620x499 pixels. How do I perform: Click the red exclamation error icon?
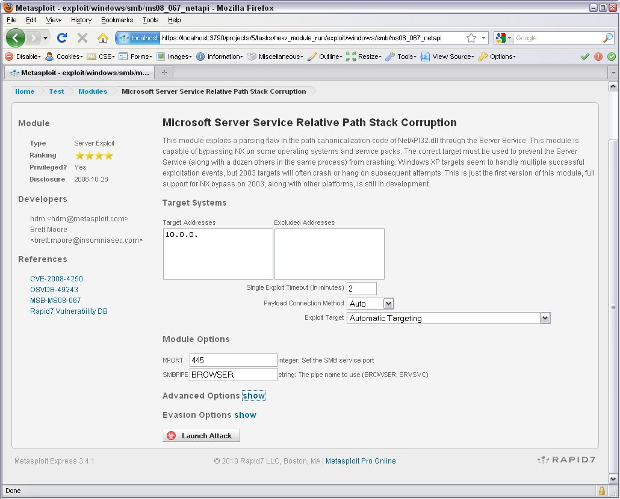(598, 57)
